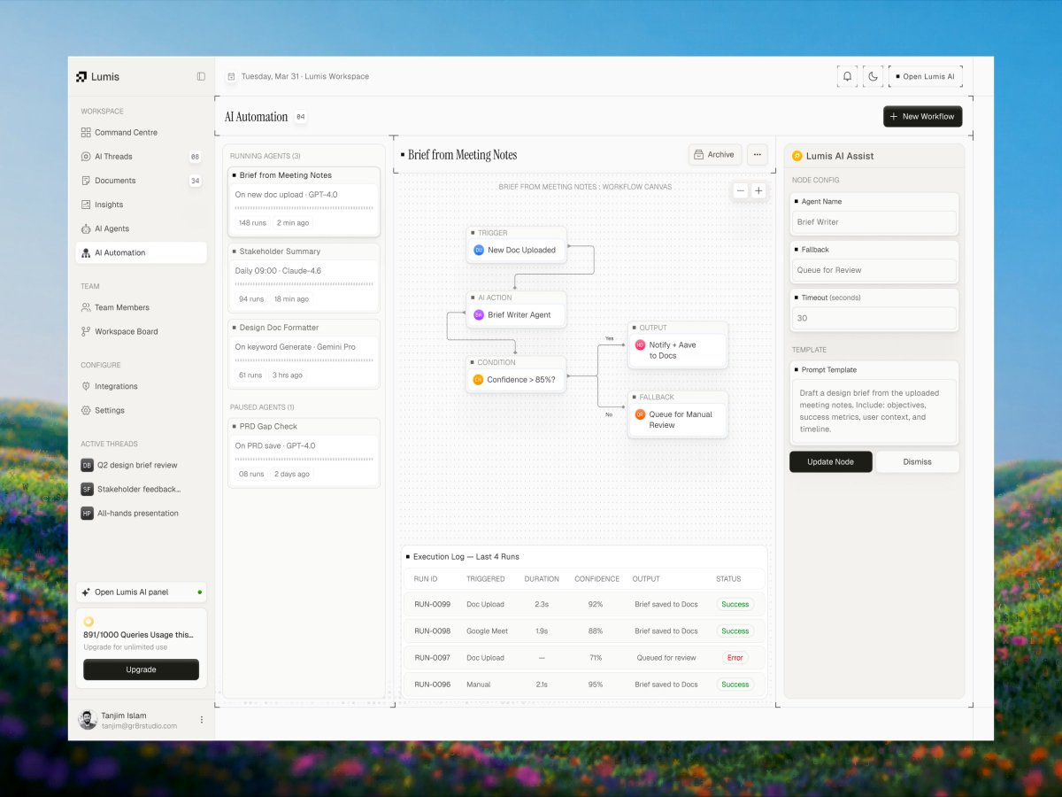
Task: Click the calendar icon beside the date
Action: [x=231, y=76]
